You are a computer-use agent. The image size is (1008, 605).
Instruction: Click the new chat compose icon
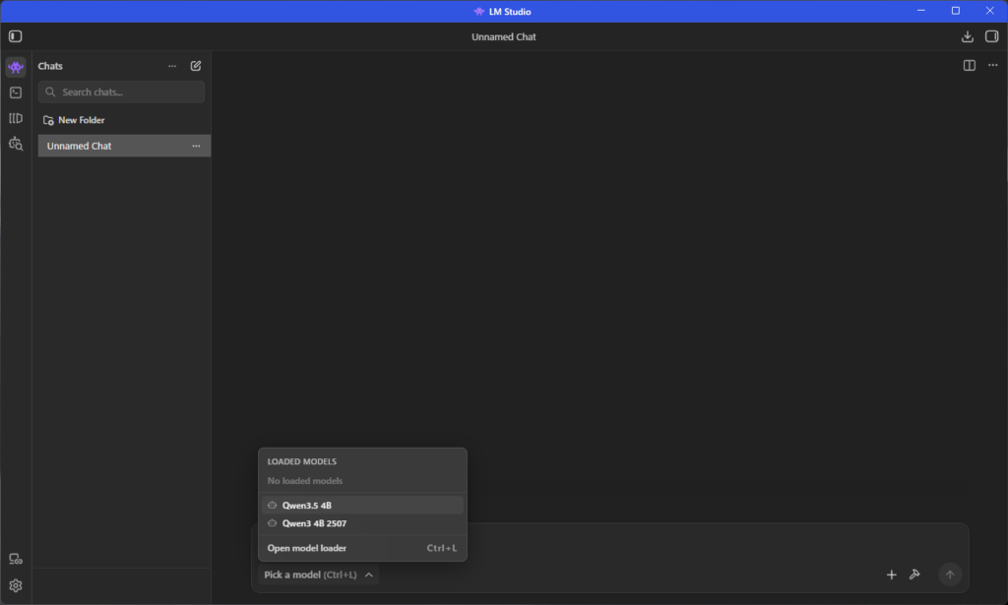point(196,66)
